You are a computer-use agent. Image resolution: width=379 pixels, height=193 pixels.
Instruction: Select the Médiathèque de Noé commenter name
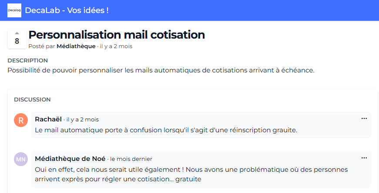(70, 159)
